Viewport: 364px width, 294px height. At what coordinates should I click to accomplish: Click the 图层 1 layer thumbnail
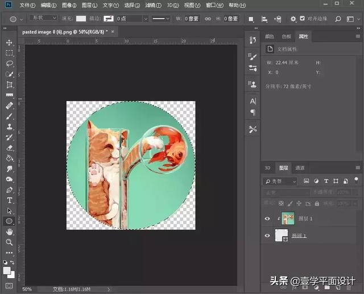click(288, 219)
